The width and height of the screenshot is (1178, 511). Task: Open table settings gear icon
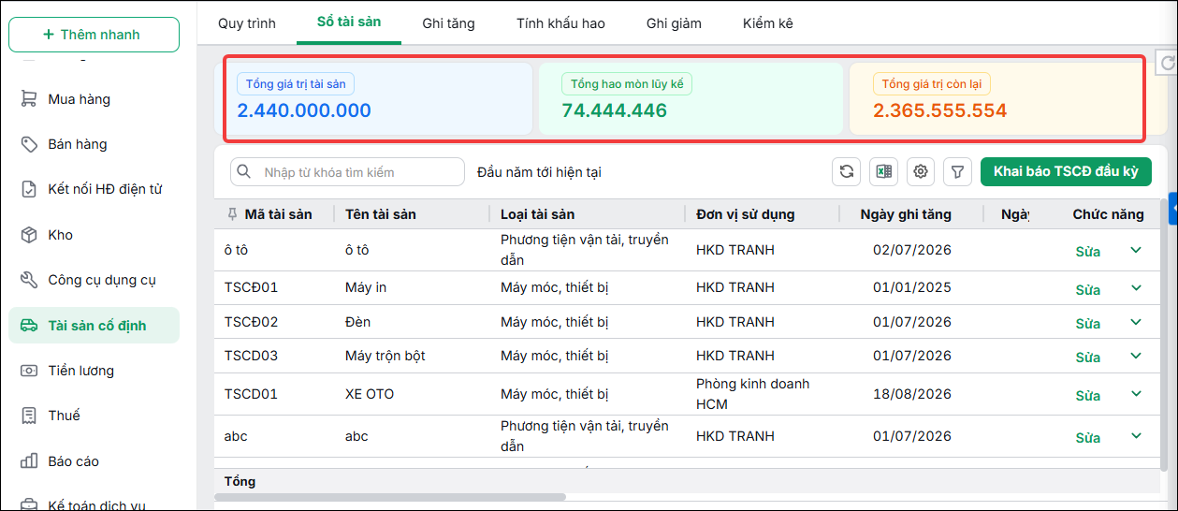921,171
